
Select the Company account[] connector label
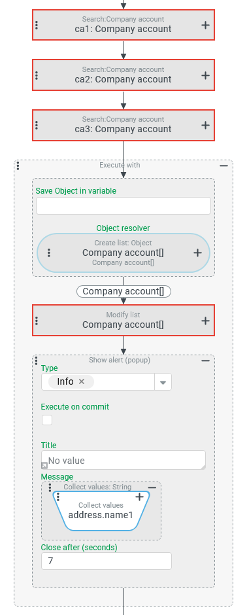click(124, 291)
